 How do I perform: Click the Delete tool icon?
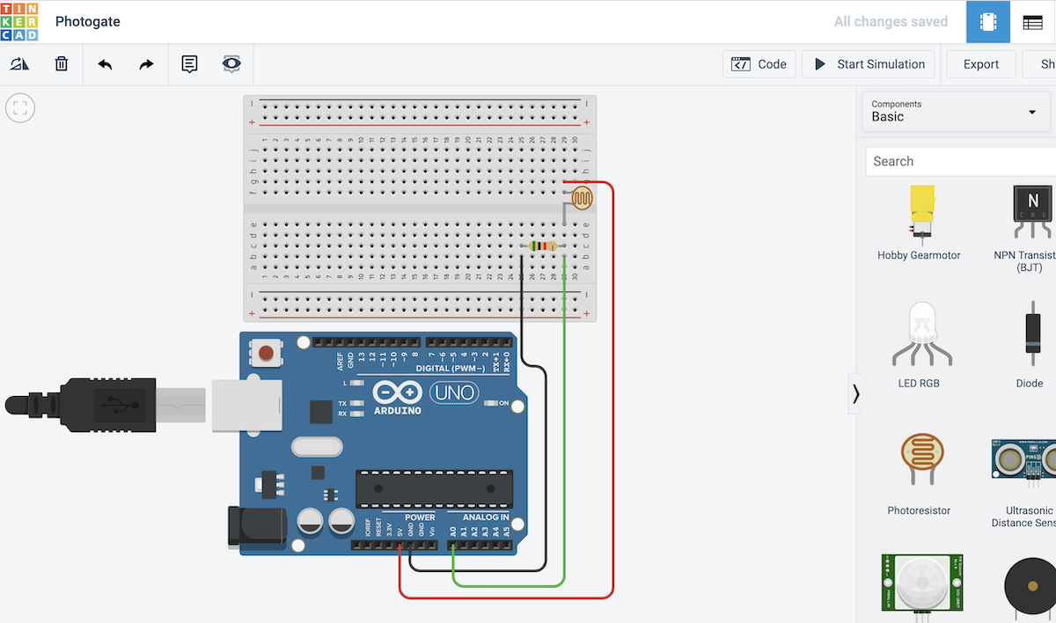coord(60,63)
